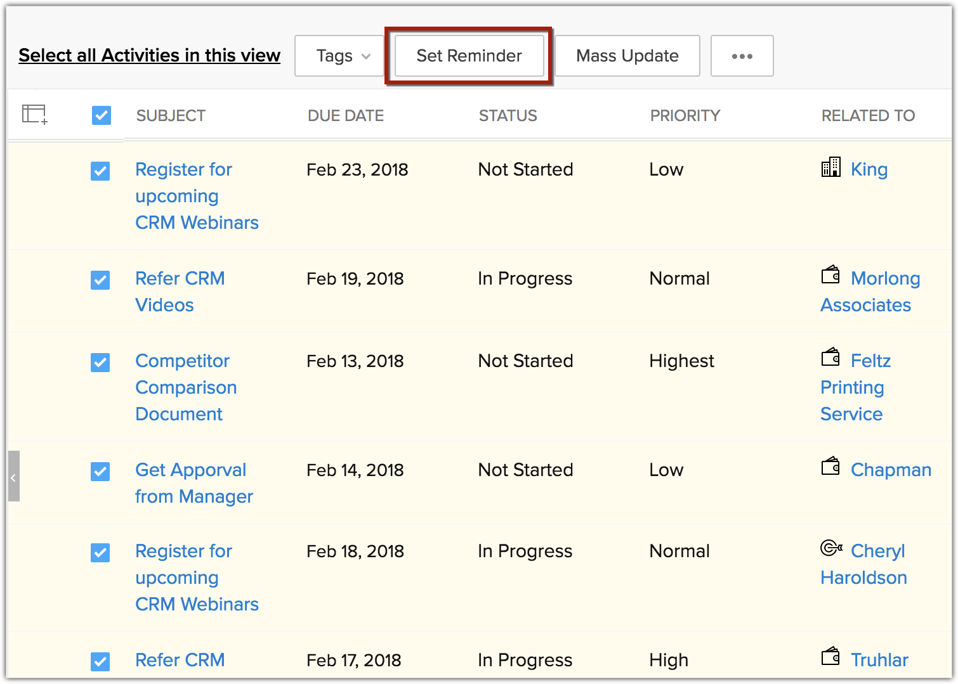Expand the Tags dropdown
The height and width of the screenshot is (684, 958).
click(342, 56)
